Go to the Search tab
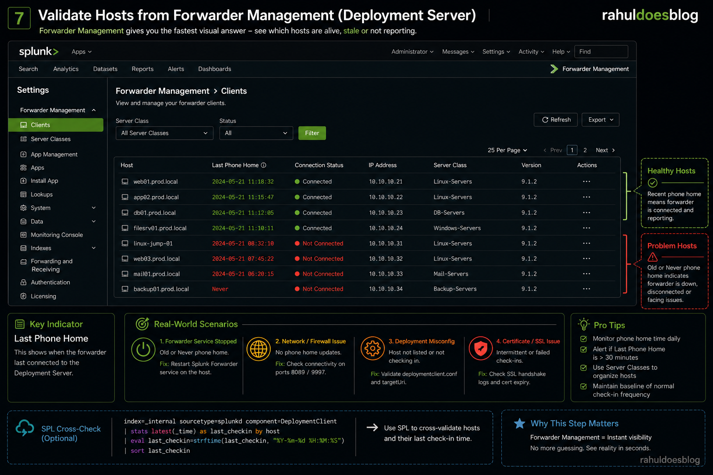 point(28,69)
